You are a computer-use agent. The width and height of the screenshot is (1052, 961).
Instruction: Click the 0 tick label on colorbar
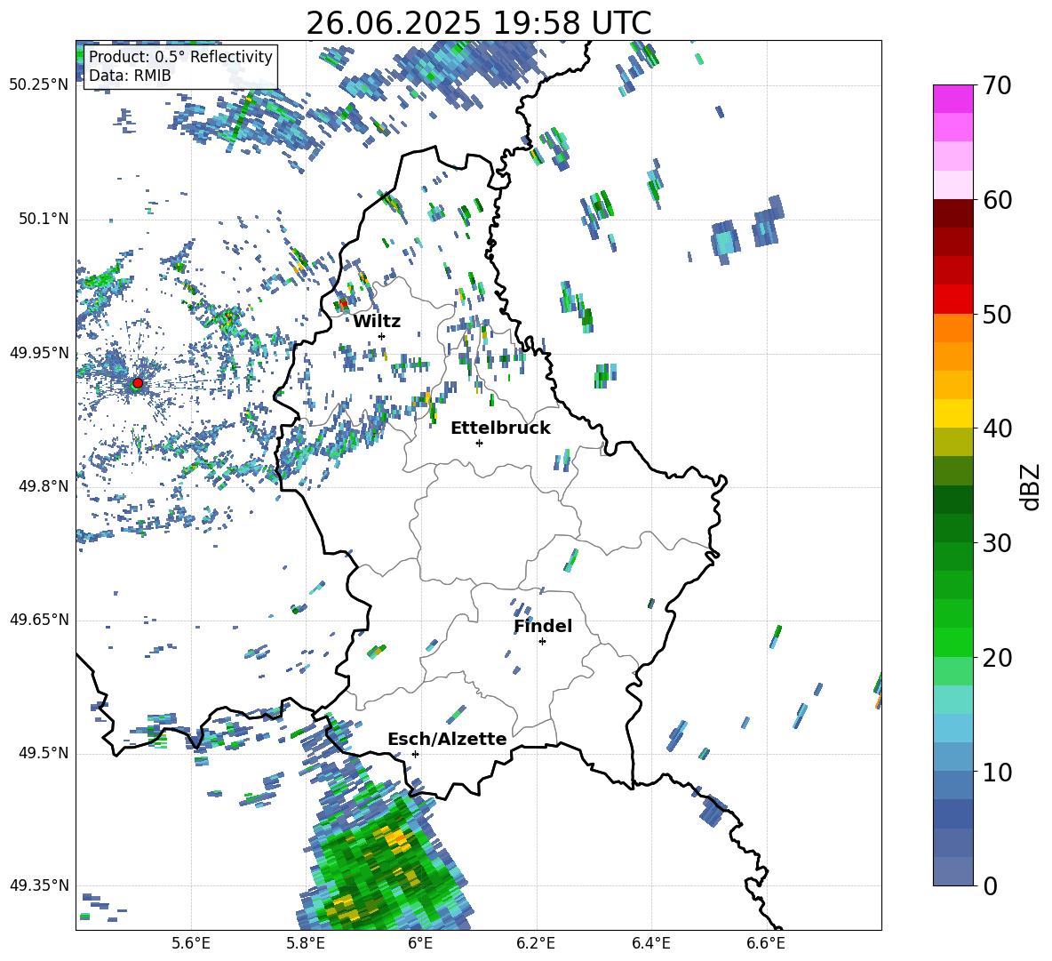tap(990, 885)
